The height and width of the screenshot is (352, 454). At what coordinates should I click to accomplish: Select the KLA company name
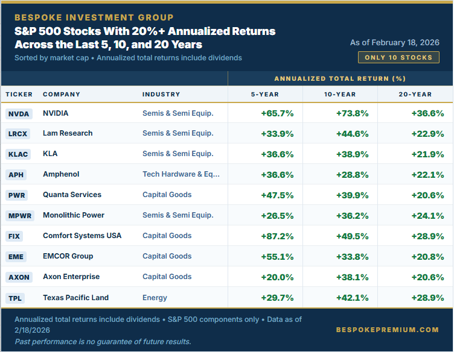click(50, 154)
